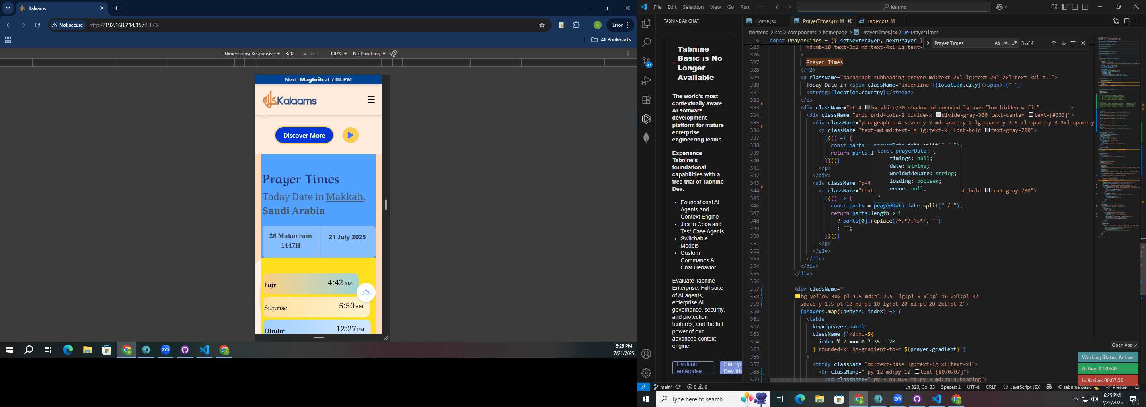Viewport: 1146px width, 407px height.
Task: Open 100% zoom dropdown in device toolbar
Action: pos(338,53)
